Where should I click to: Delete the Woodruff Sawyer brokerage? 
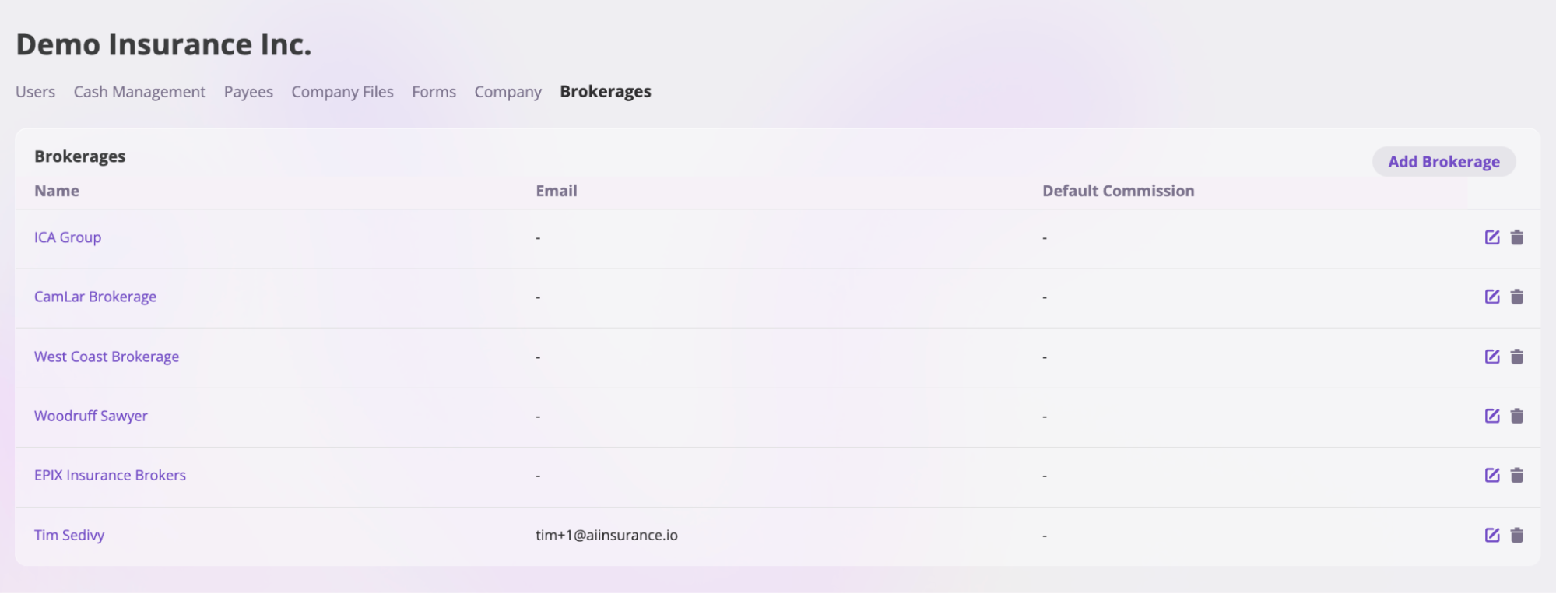point(1516,416)
